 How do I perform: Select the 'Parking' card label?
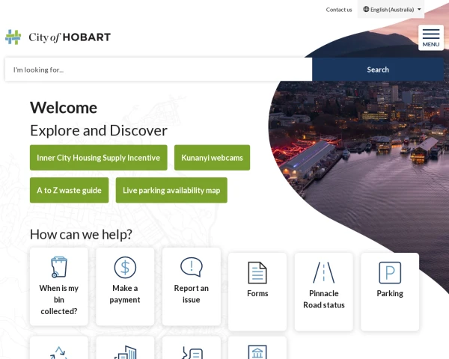point(390,293)
